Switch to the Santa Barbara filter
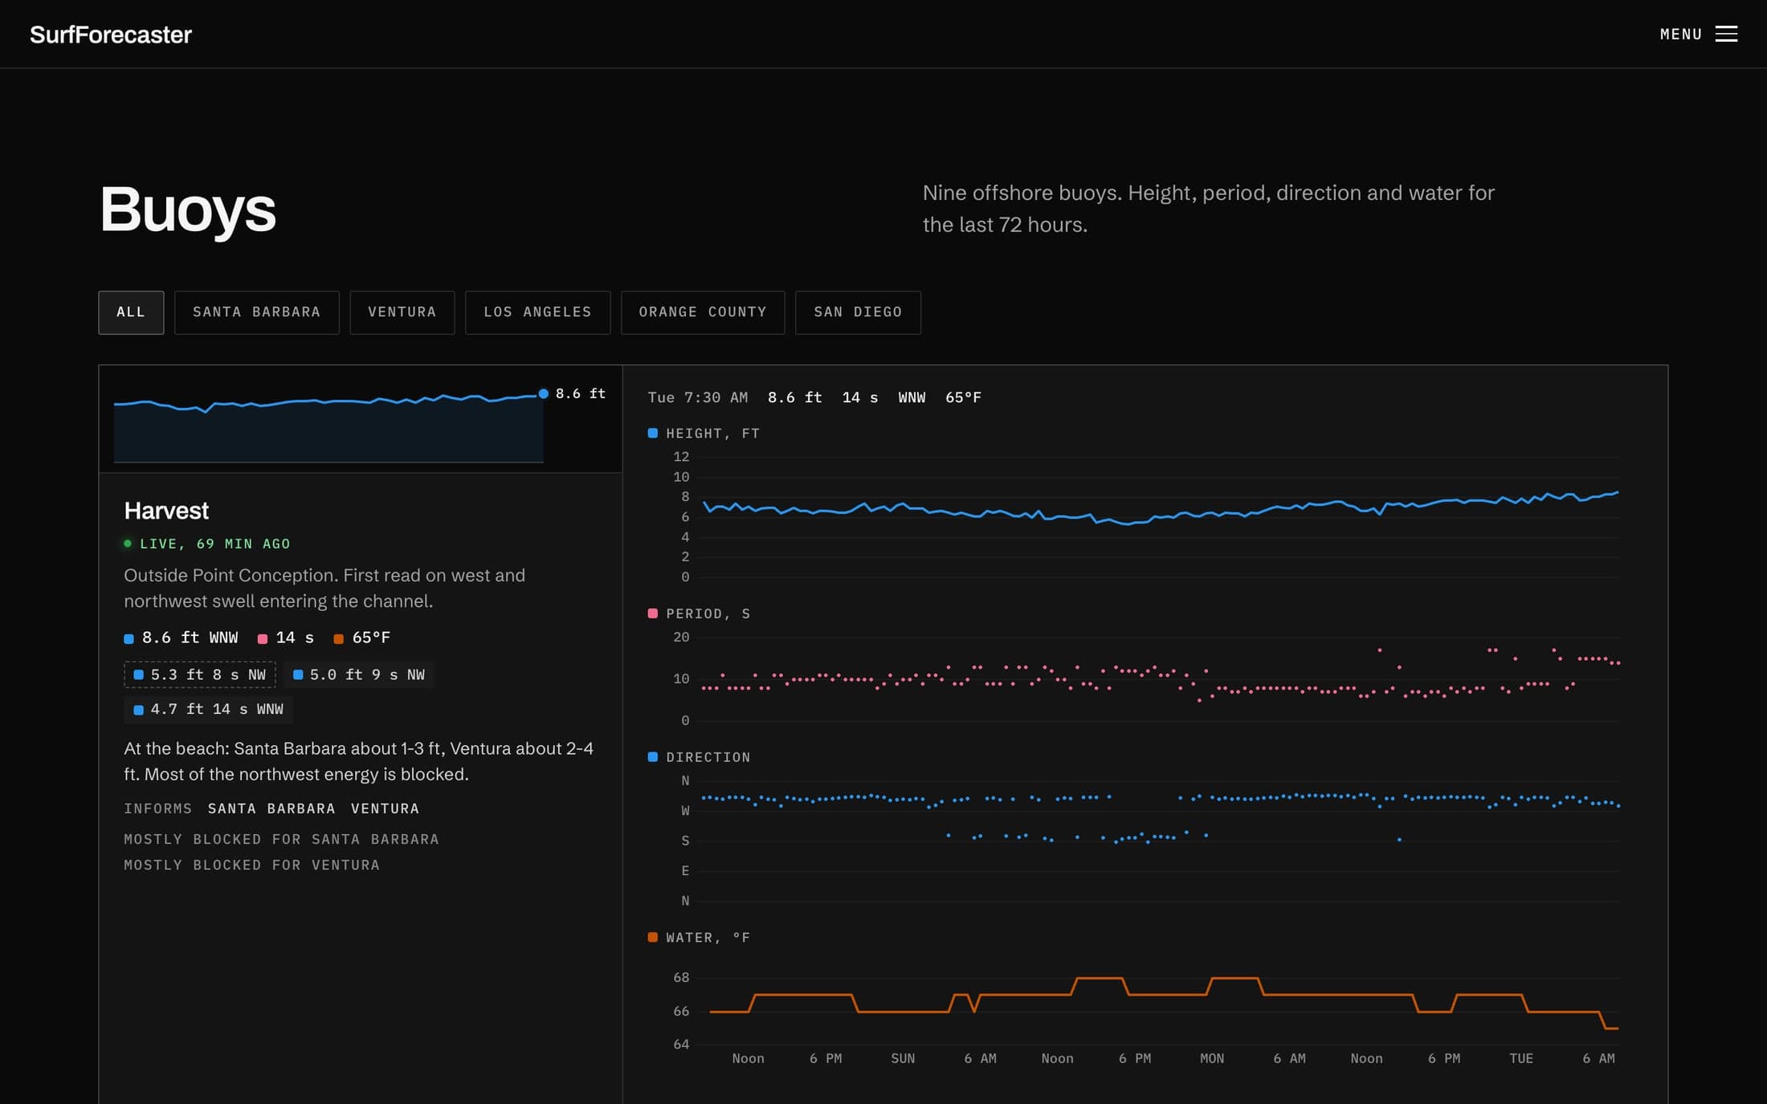This screenshot has height=1104, width=1767. pyautogui.click(x=256, y=312)
